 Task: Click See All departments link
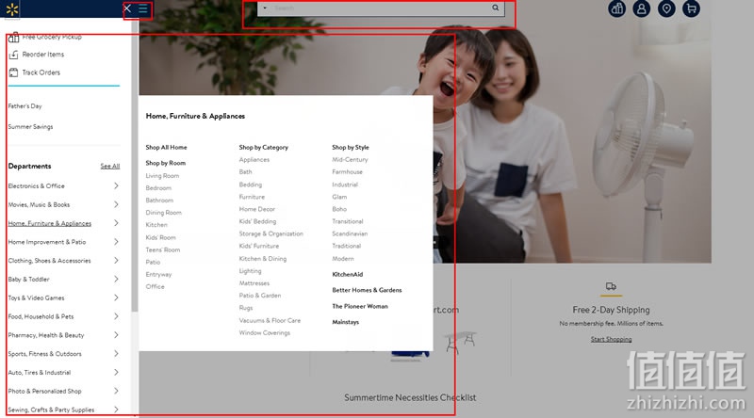110,167
